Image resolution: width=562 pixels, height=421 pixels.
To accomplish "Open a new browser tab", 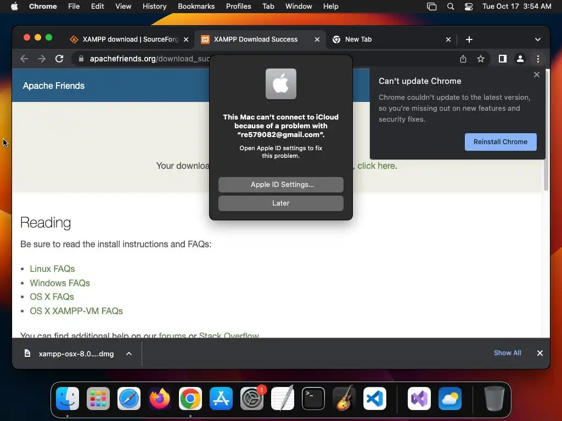I will pyautogui.click(x=469, y=39).
